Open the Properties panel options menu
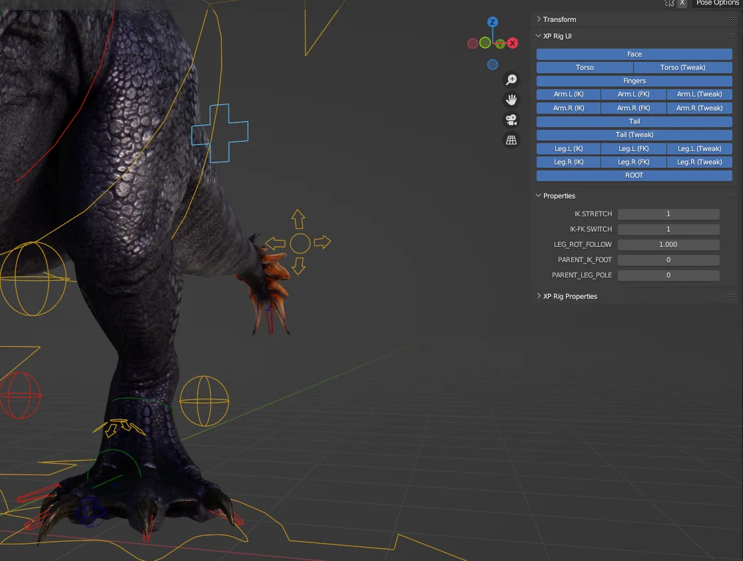Screen dimensions: 743x561 (730, 196)
